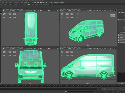Open the Render View window icon
This screenshot has height=93, width=125.
[34, 3]
